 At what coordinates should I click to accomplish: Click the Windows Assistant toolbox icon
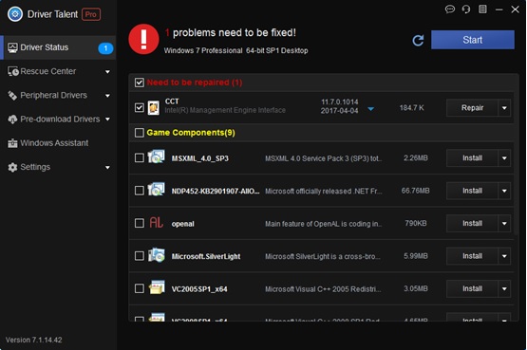point(12,143)
